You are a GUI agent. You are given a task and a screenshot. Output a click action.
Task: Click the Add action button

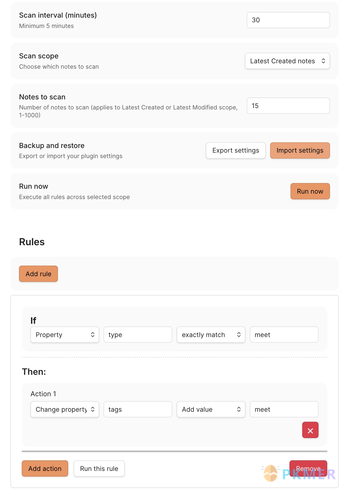(45, 468)
